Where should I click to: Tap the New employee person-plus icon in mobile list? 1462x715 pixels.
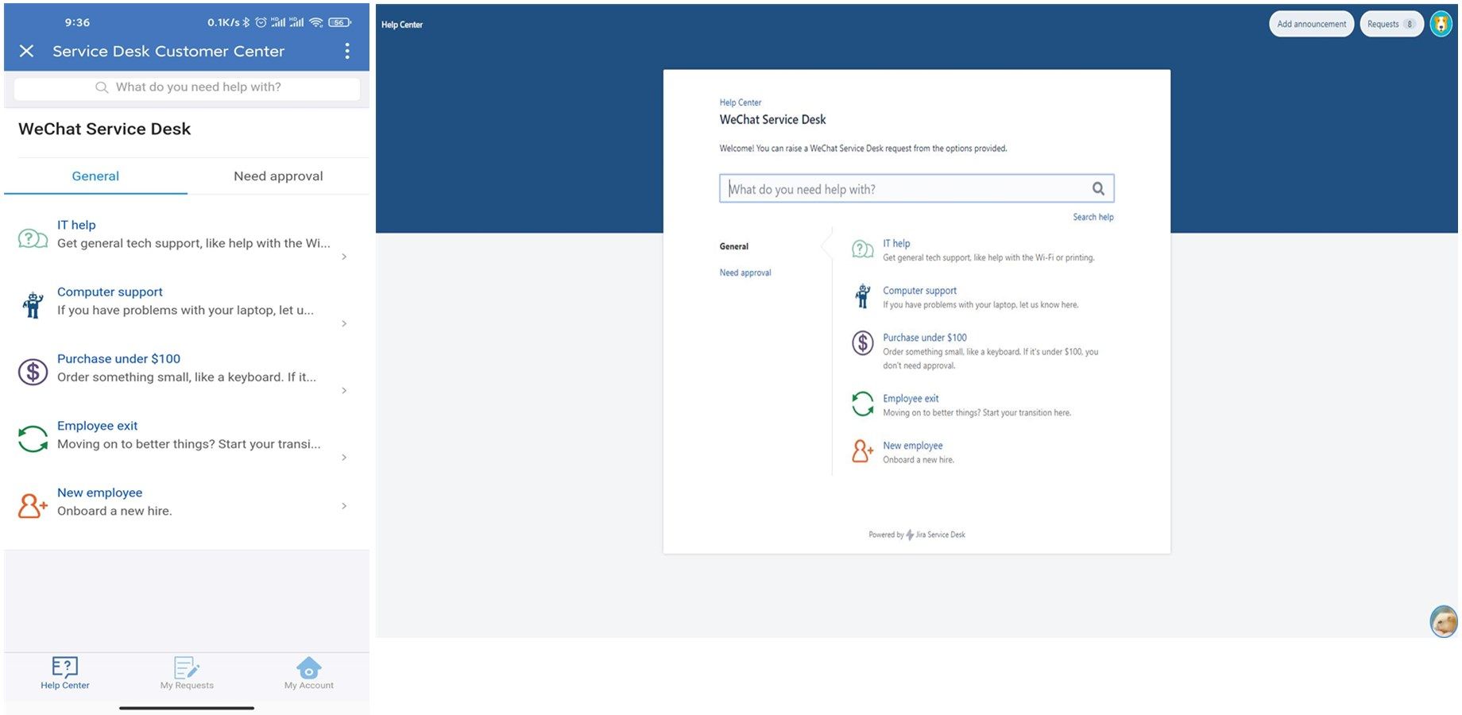33,505
